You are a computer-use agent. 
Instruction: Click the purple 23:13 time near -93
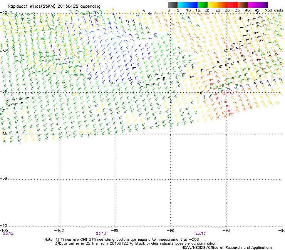(x=201, y=233)
